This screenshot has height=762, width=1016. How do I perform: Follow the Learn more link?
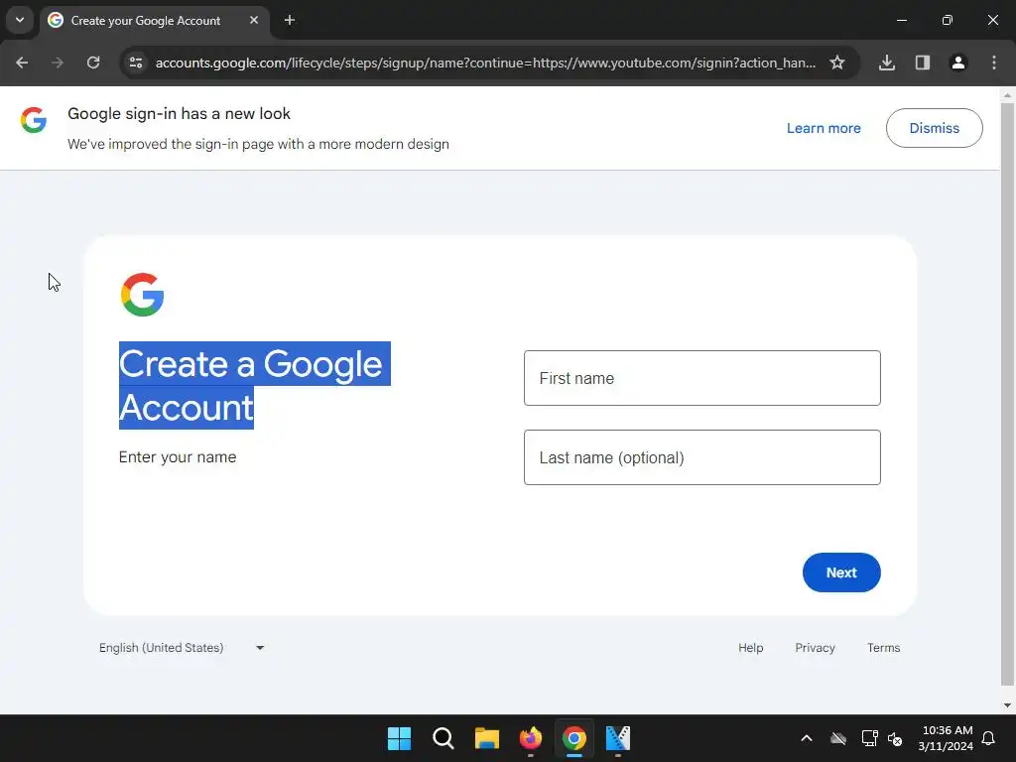pos(824,128)
